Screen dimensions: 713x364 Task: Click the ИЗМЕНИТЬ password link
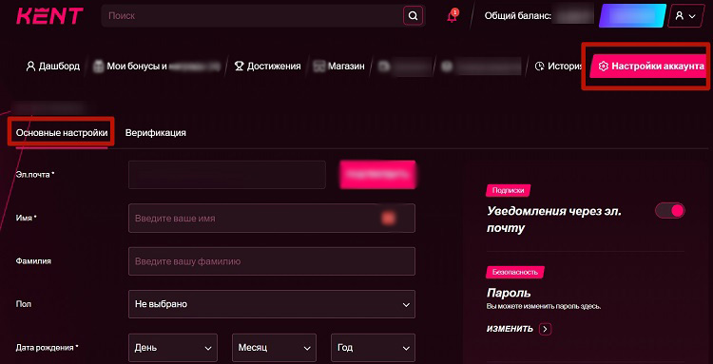(x=510, y=329)
